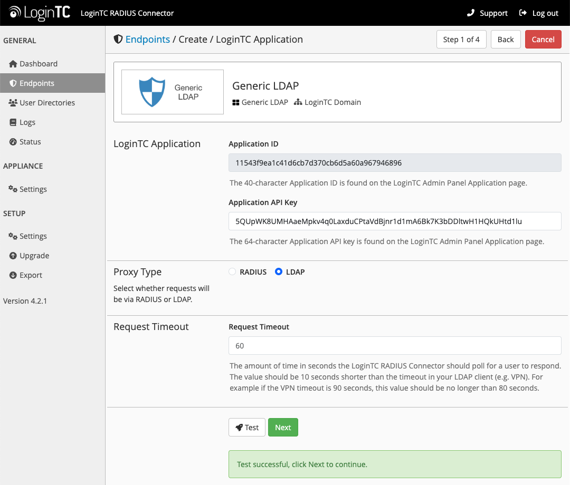The height and width of the screenshot is (485, 570).
Task: Click the LoginTC logo in header
Action: click(x=40, y=13)
